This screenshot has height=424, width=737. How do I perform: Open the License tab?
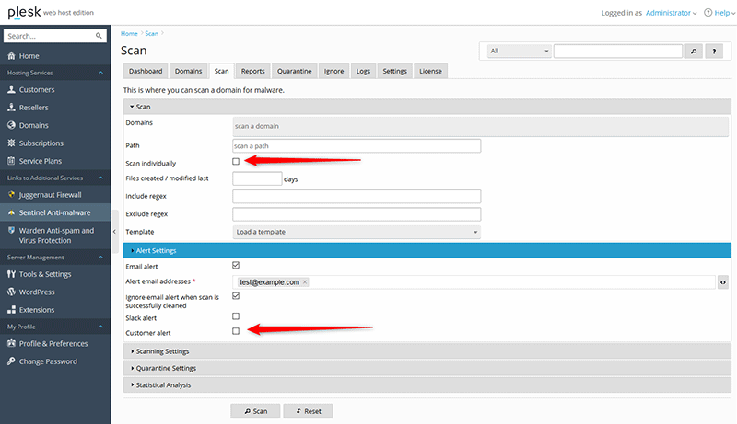point(430,71)
